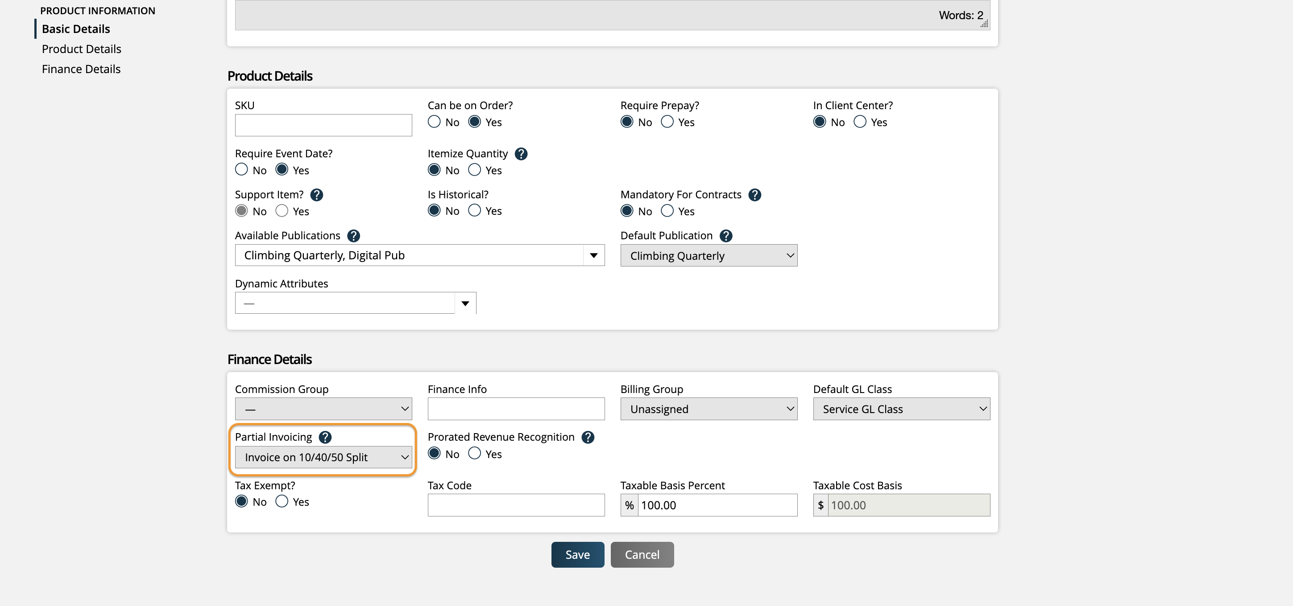Screen dimensions: 1293x606
Task: Click the SKU input field
Action: tap(323, 125)
